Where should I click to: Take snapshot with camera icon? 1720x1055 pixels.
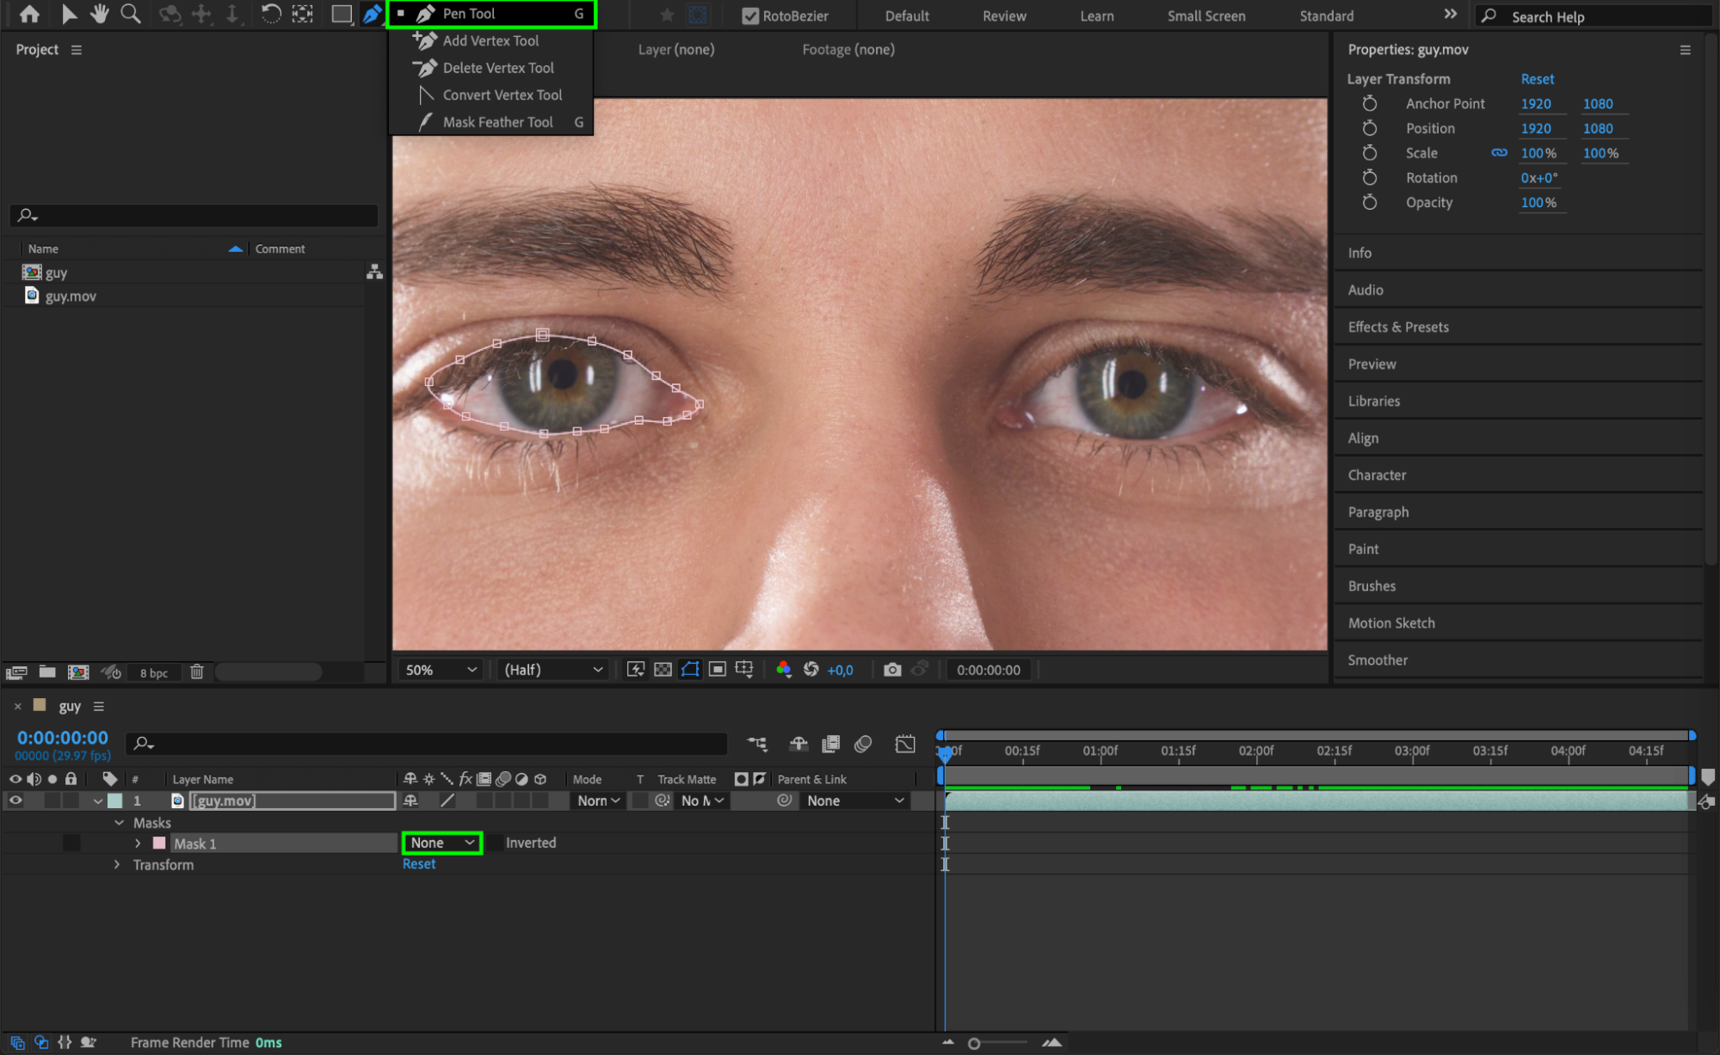tap(892, 670)
